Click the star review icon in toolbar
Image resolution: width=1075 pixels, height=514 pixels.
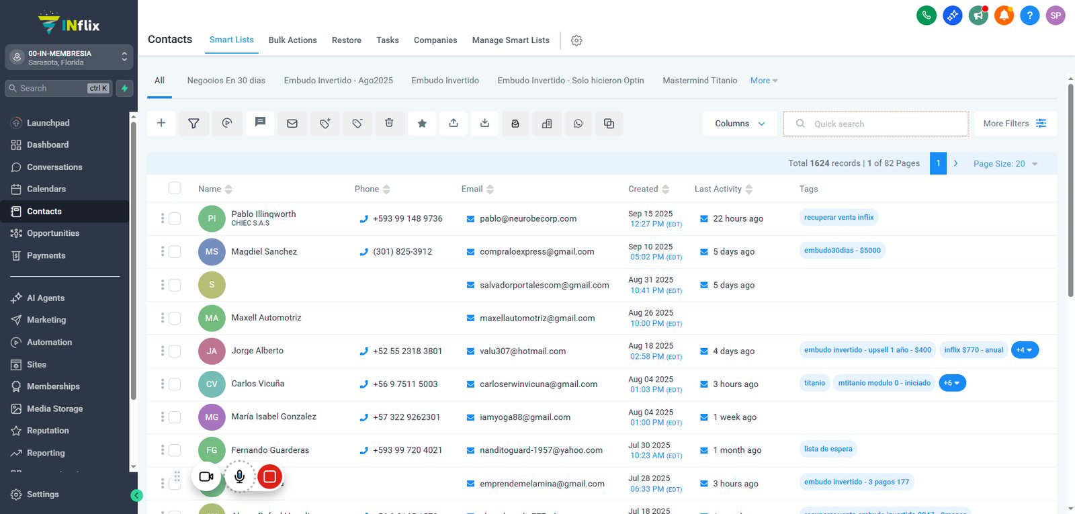tap(422, 123)
